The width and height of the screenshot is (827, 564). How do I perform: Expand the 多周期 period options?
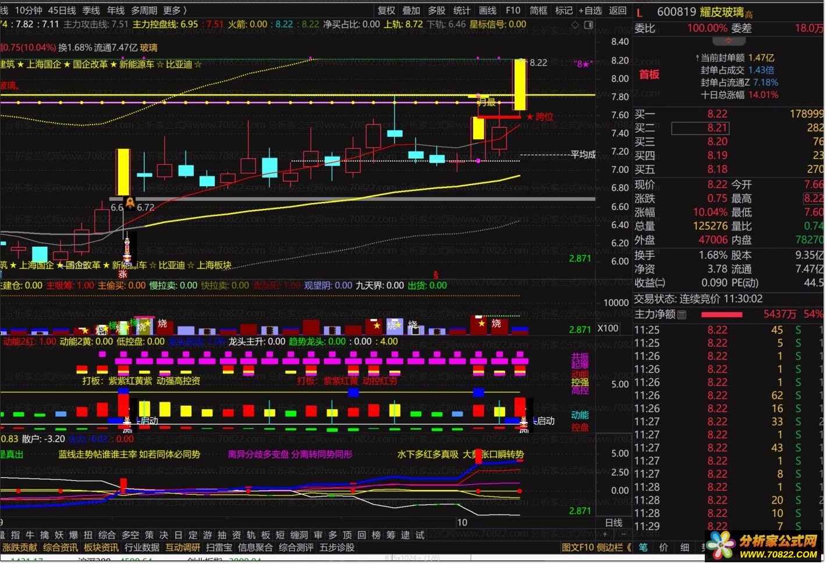(x=144, y=10)
